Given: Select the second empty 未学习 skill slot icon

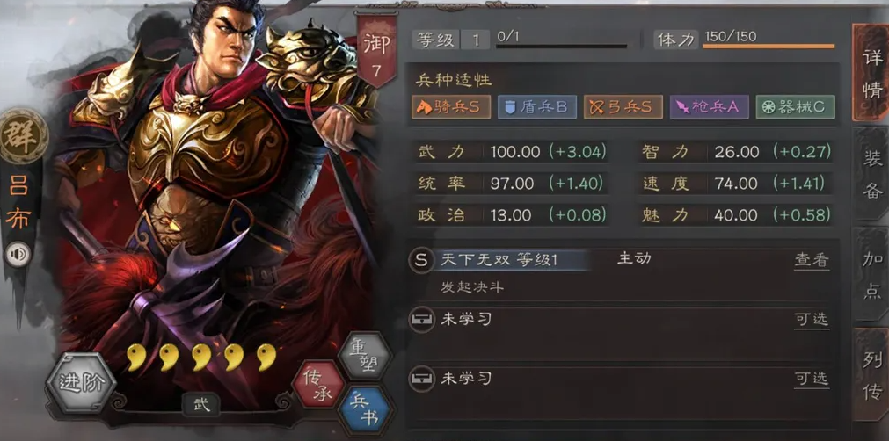Looking at the screenshot, I should (x=420, y=379).
